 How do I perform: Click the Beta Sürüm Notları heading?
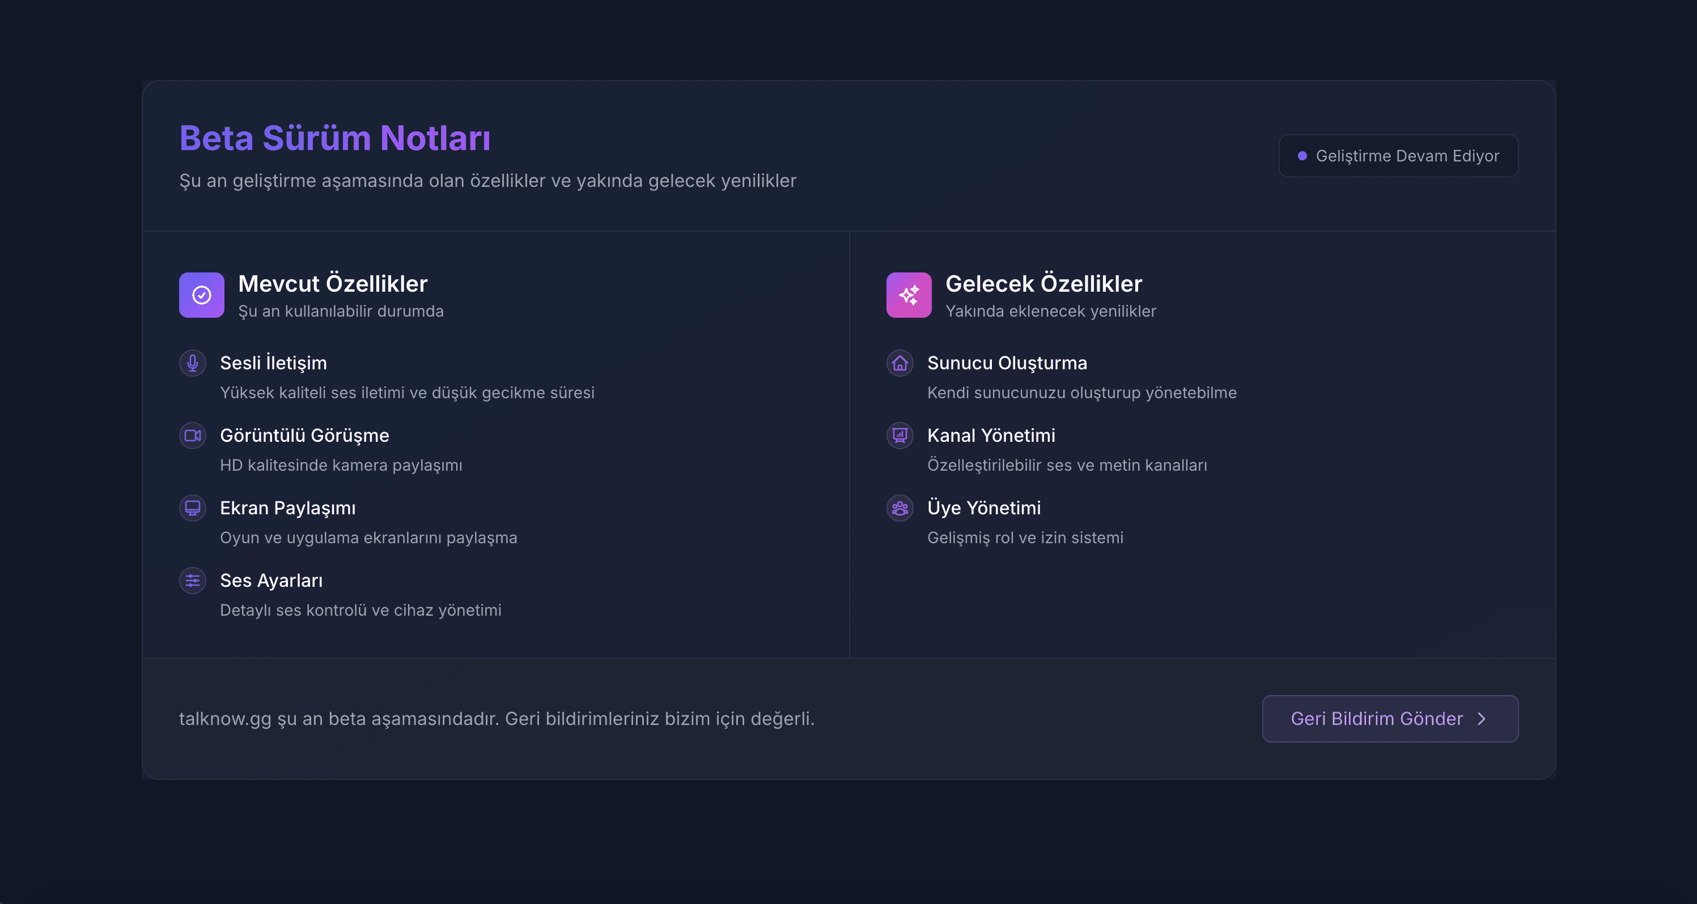pos(334,138)
